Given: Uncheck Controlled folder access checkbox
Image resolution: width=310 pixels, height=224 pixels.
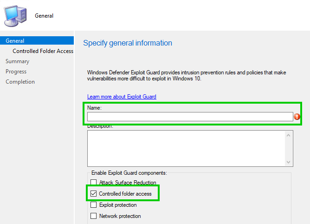Looking at the screenshot, I should coord(94,194).
